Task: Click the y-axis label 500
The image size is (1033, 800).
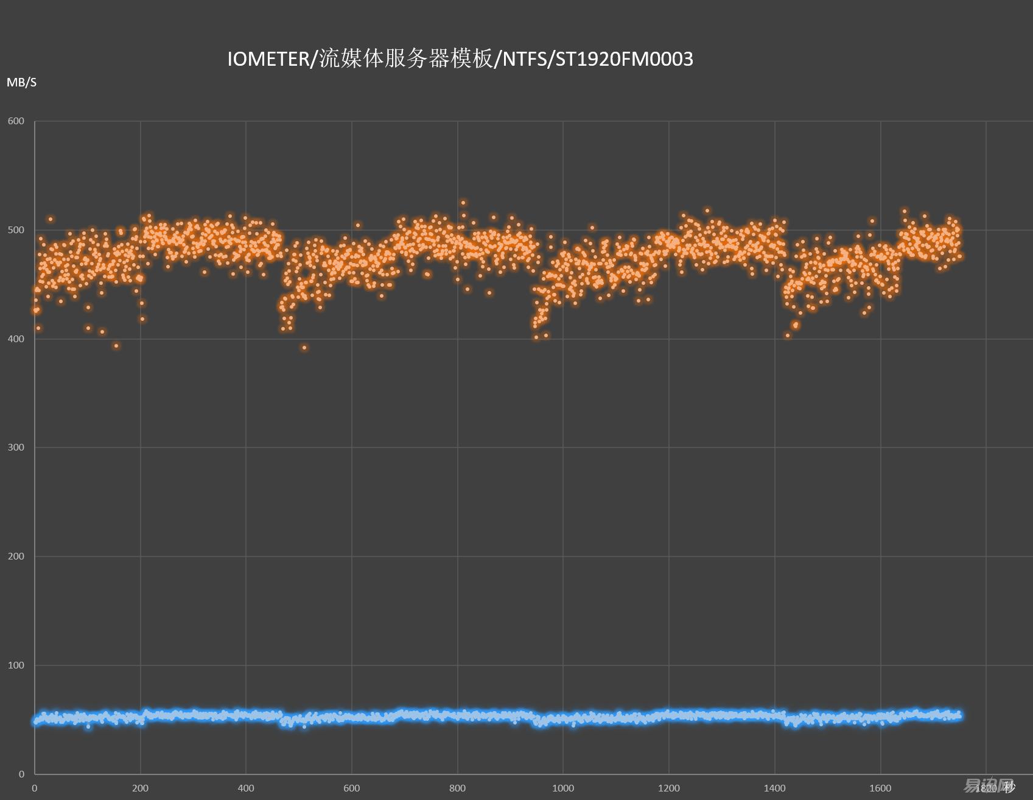Action: pyautogui.click(x=16, y=230)
